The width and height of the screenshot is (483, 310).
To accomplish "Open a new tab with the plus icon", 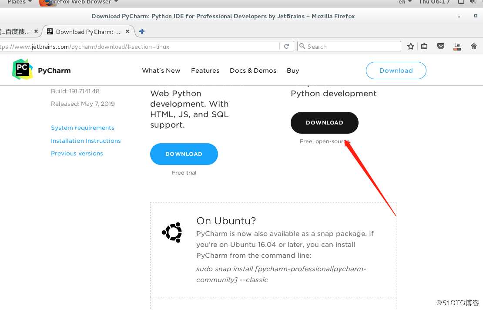I will click(x=142, y=31).
